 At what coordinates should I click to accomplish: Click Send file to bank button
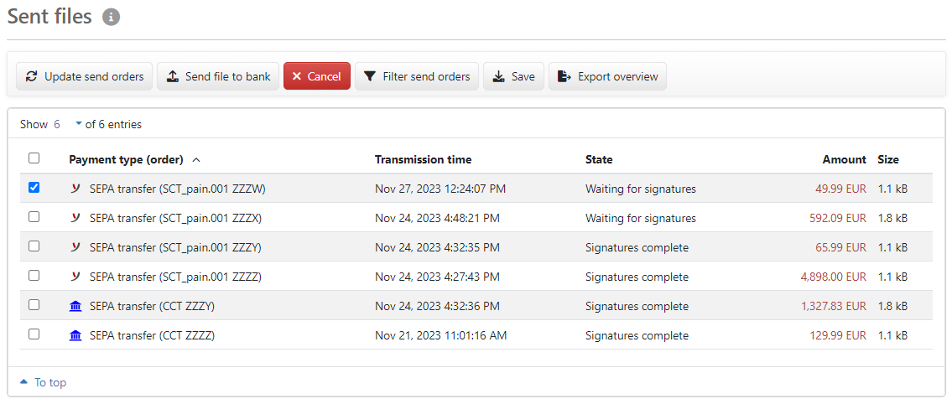pos(218,76)
